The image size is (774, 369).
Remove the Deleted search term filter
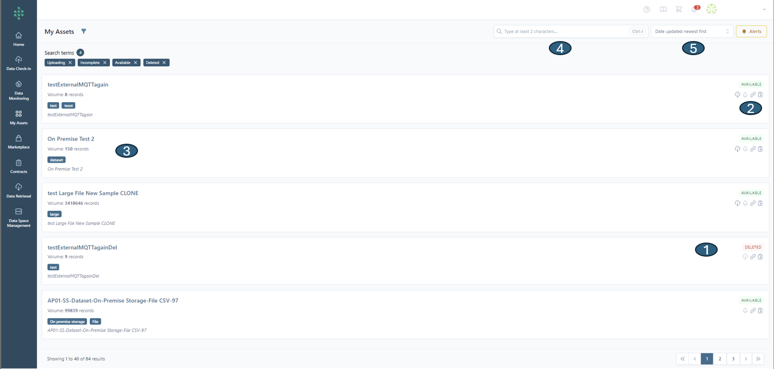(164, 63)
